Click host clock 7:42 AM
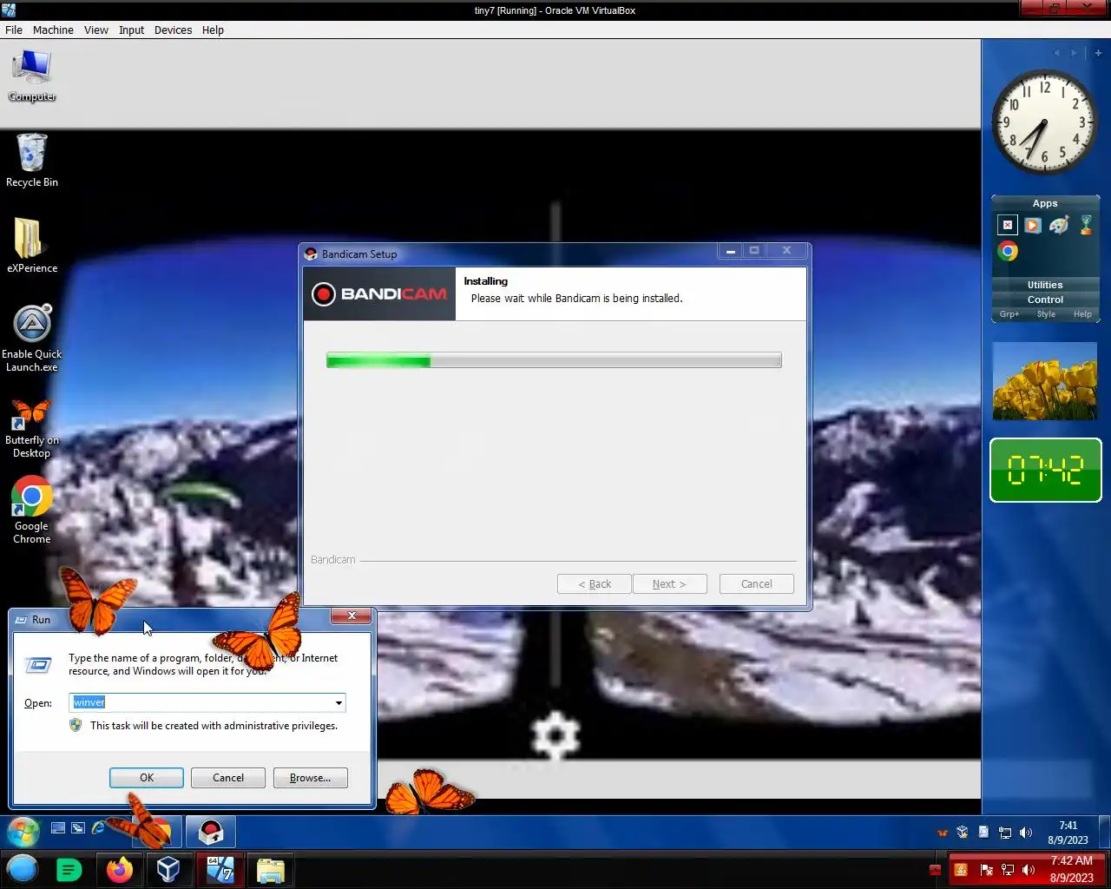 (1071, 869)
